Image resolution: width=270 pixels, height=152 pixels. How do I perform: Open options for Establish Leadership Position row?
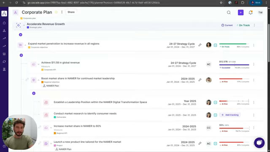254,102
